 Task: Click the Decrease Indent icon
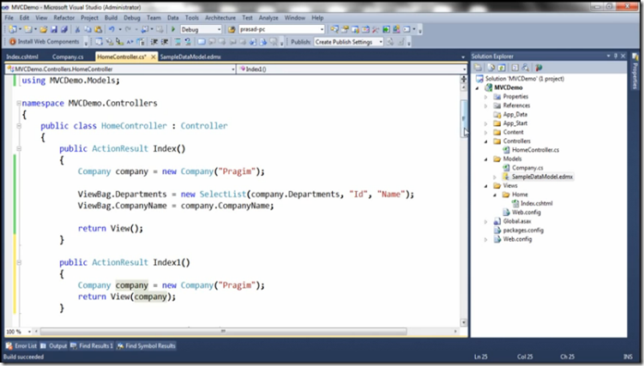point(154,42)
